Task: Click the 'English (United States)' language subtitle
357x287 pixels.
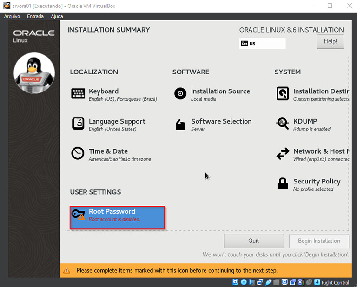Action: 112,129
